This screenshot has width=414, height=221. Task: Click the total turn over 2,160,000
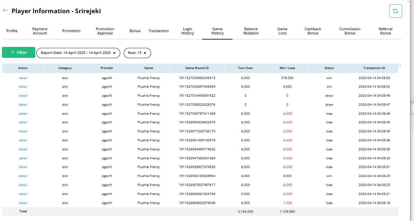coord(245,212)
